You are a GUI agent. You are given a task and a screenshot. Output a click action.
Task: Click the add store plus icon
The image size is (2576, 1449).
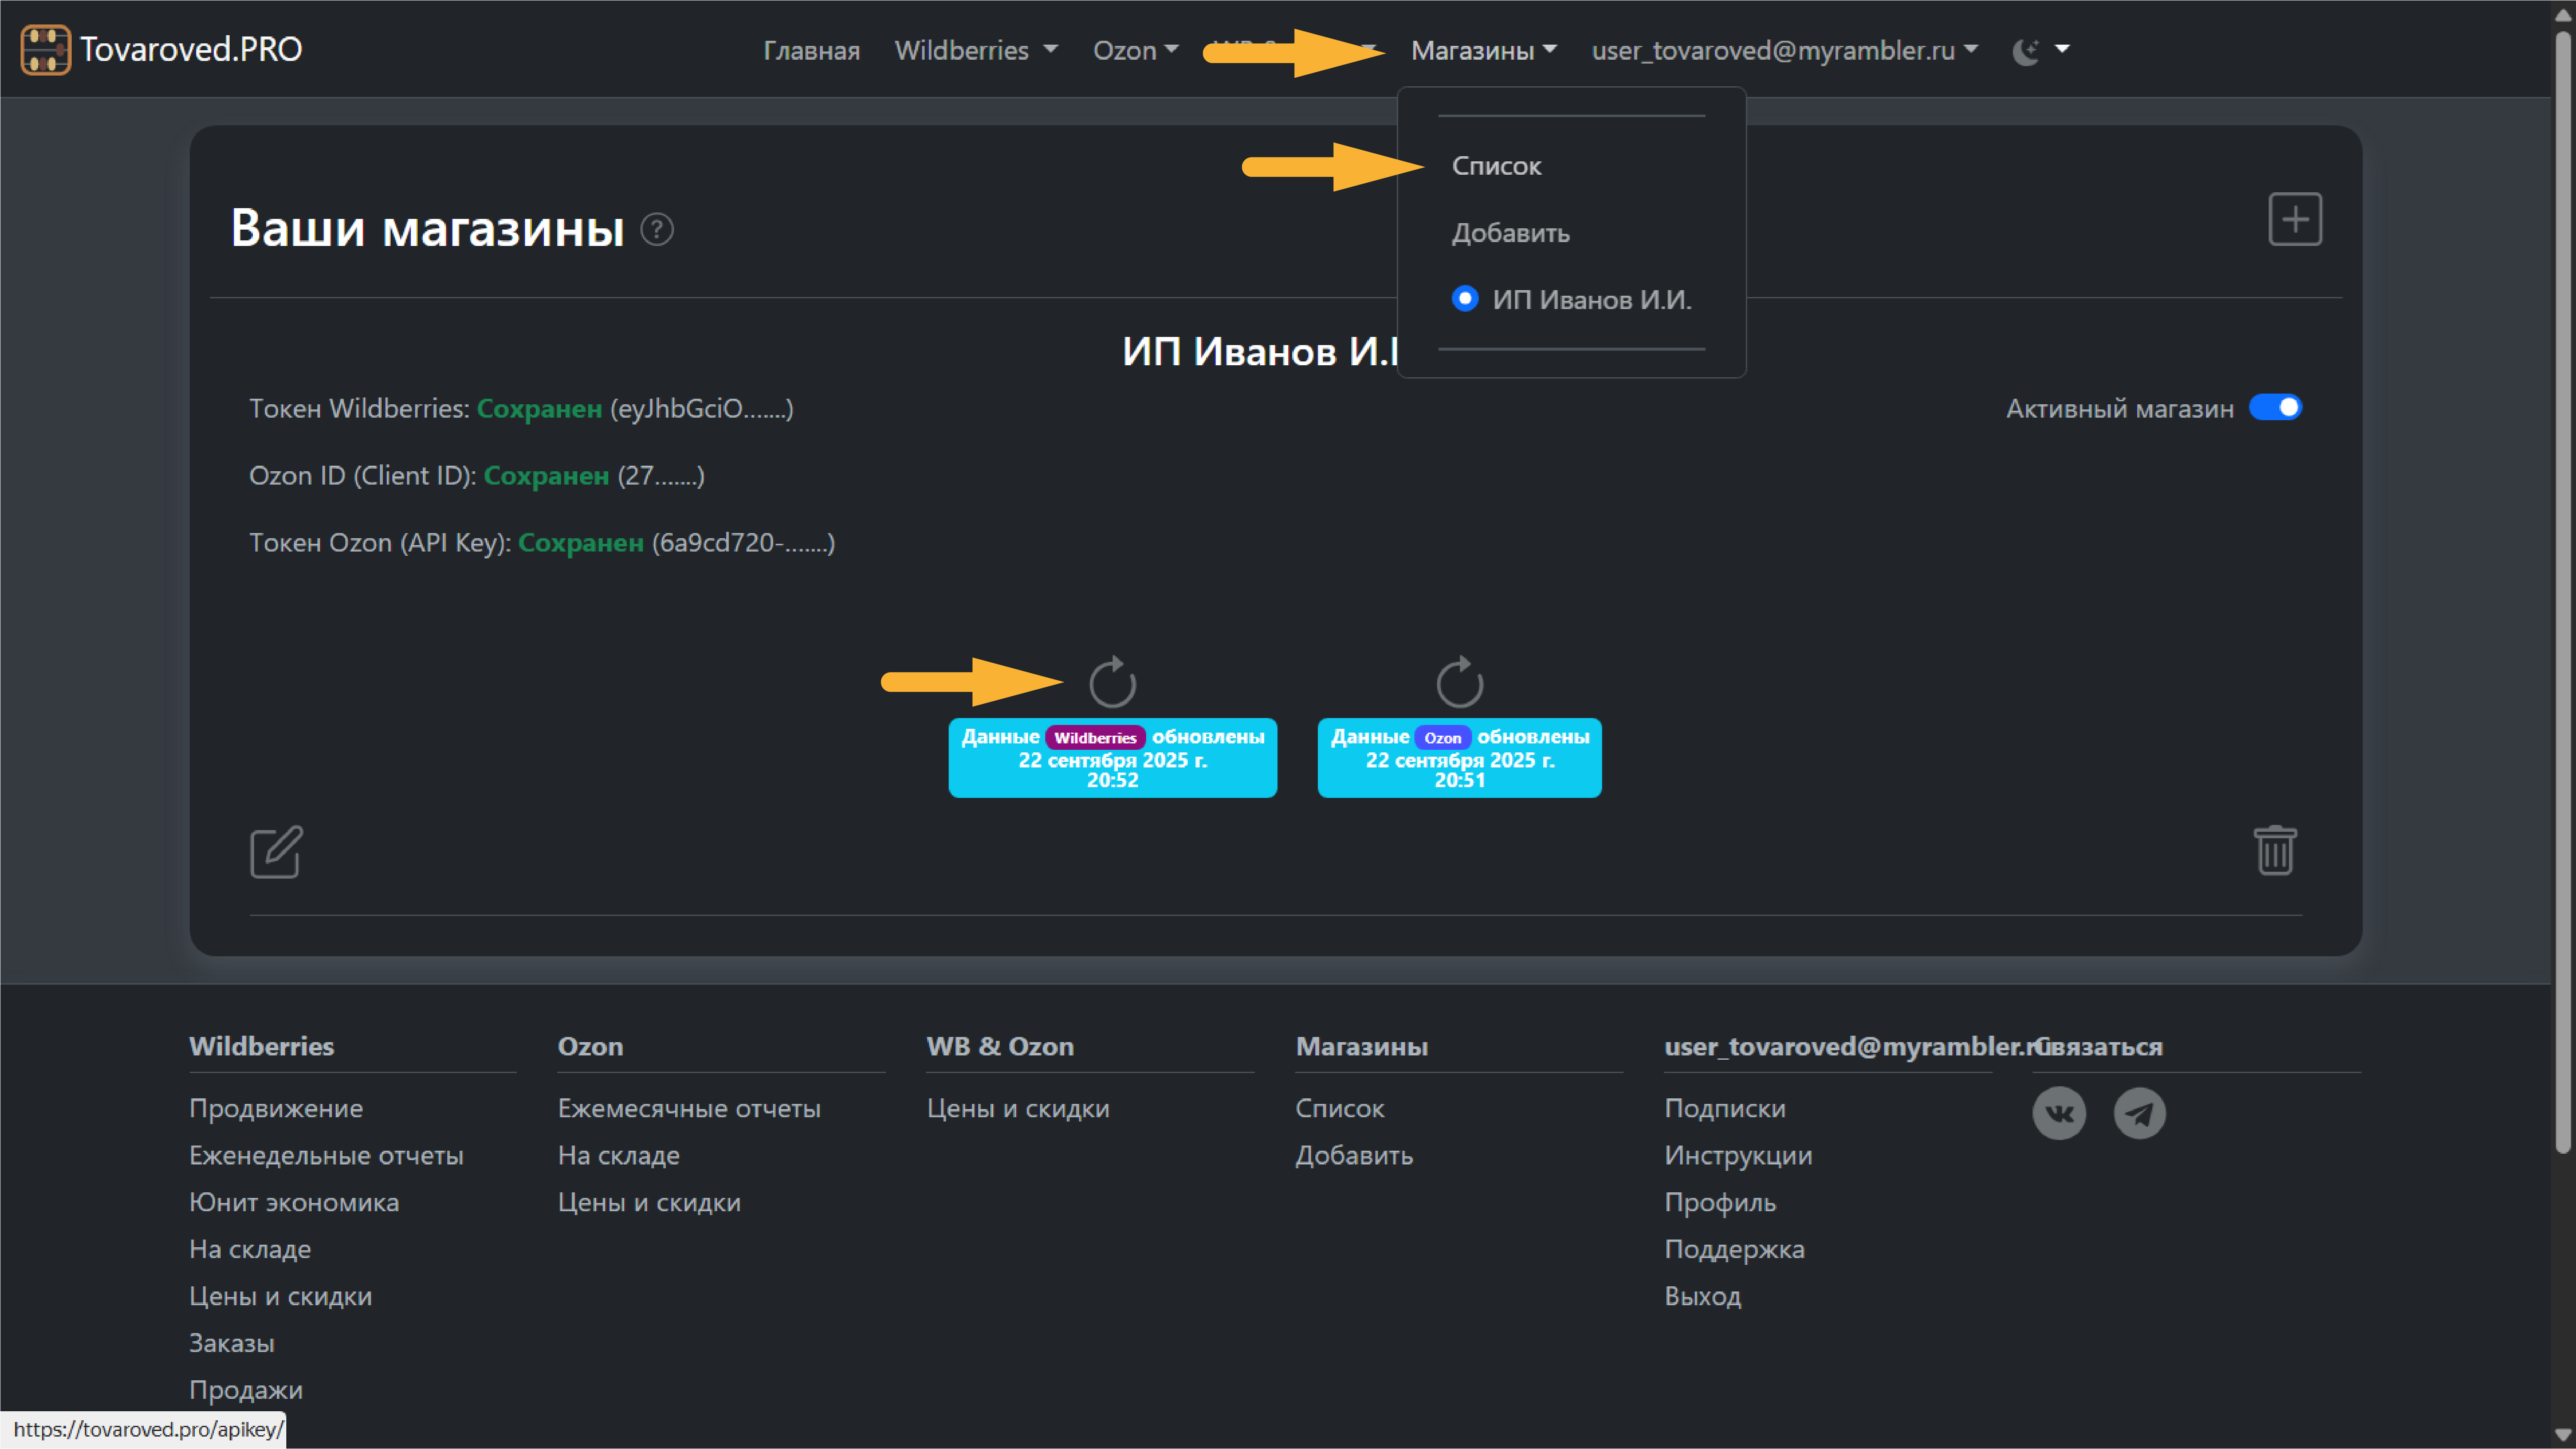coord(2294,219)
